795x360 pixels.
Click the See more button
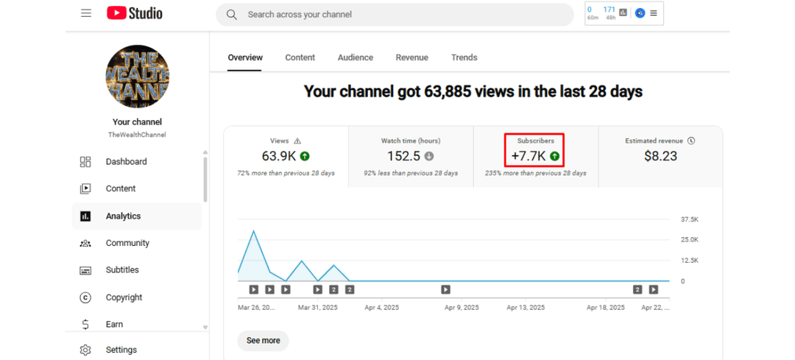(263, 340)
